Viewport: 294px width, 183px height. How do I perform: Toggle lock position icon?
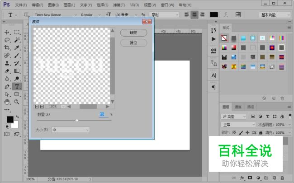(247, 132)
